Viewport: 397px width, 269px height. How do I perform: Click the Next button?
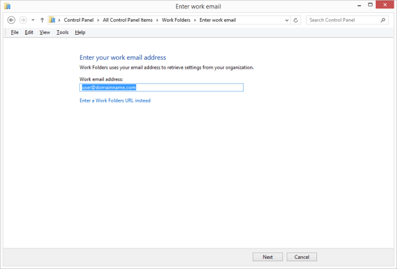coord(267,257)
